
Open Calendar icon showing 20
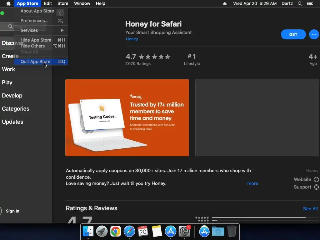143,232
